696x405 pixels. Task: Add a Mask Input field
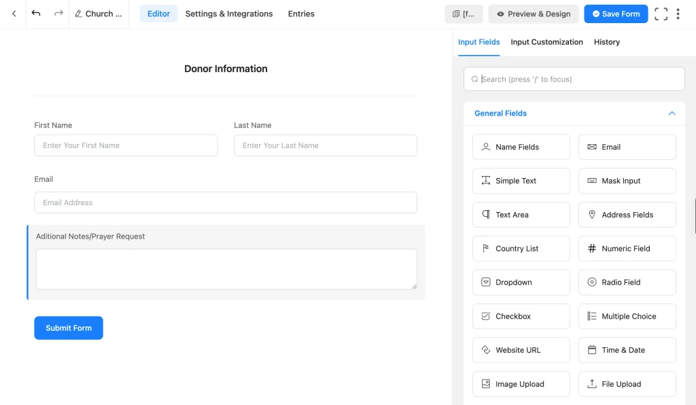[627, 181]
